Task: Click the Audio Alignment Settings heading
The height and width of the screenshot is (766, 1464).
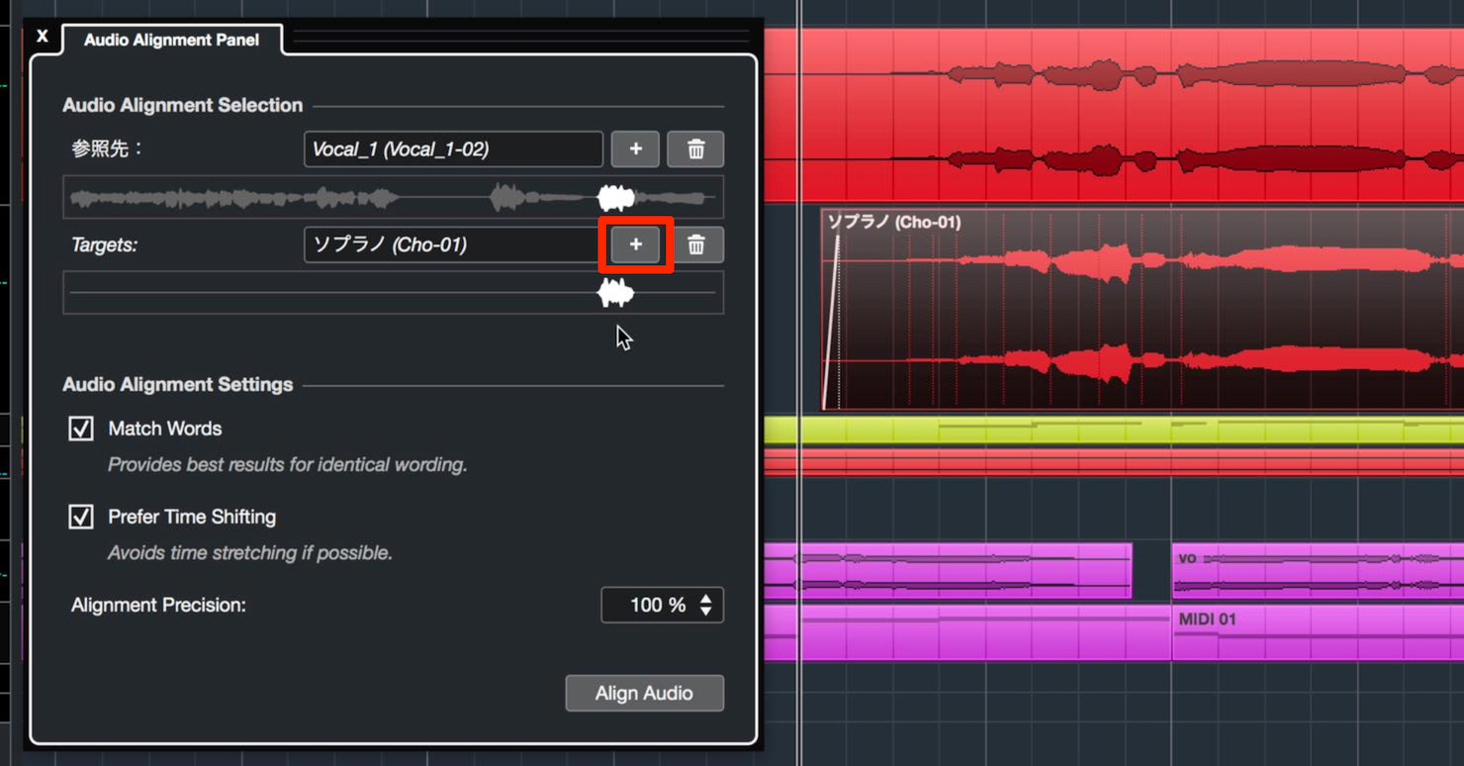Action: pyautogui.click(x=178, y=385)
